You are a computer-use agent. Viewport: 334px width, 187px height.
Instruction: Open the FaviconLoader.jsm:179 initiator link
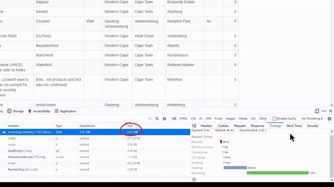coord(23,157)
